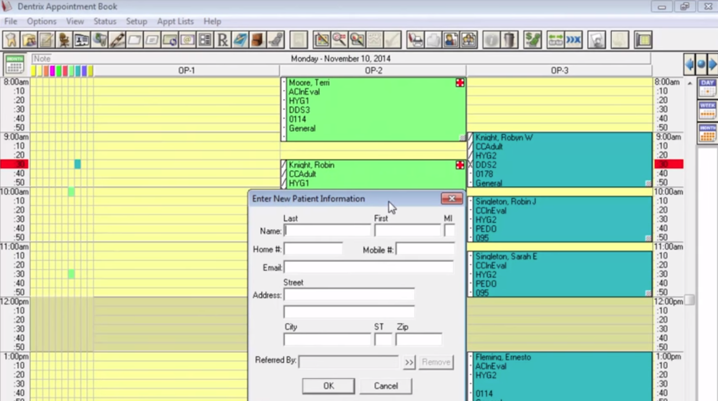
Task: Click the yellow columns toolbar icon
Action: coord(643,40)
